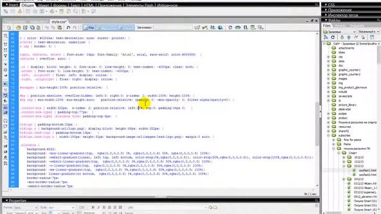Click the curly braces code options icon
Viewport: 381px width, 214px height.
click(246, 28)
